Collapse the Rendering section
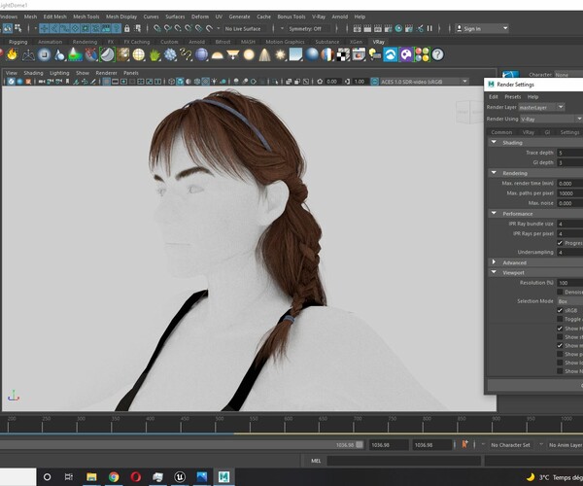The image size is (583, 486). pyautogui.click(x=494, y=173)
